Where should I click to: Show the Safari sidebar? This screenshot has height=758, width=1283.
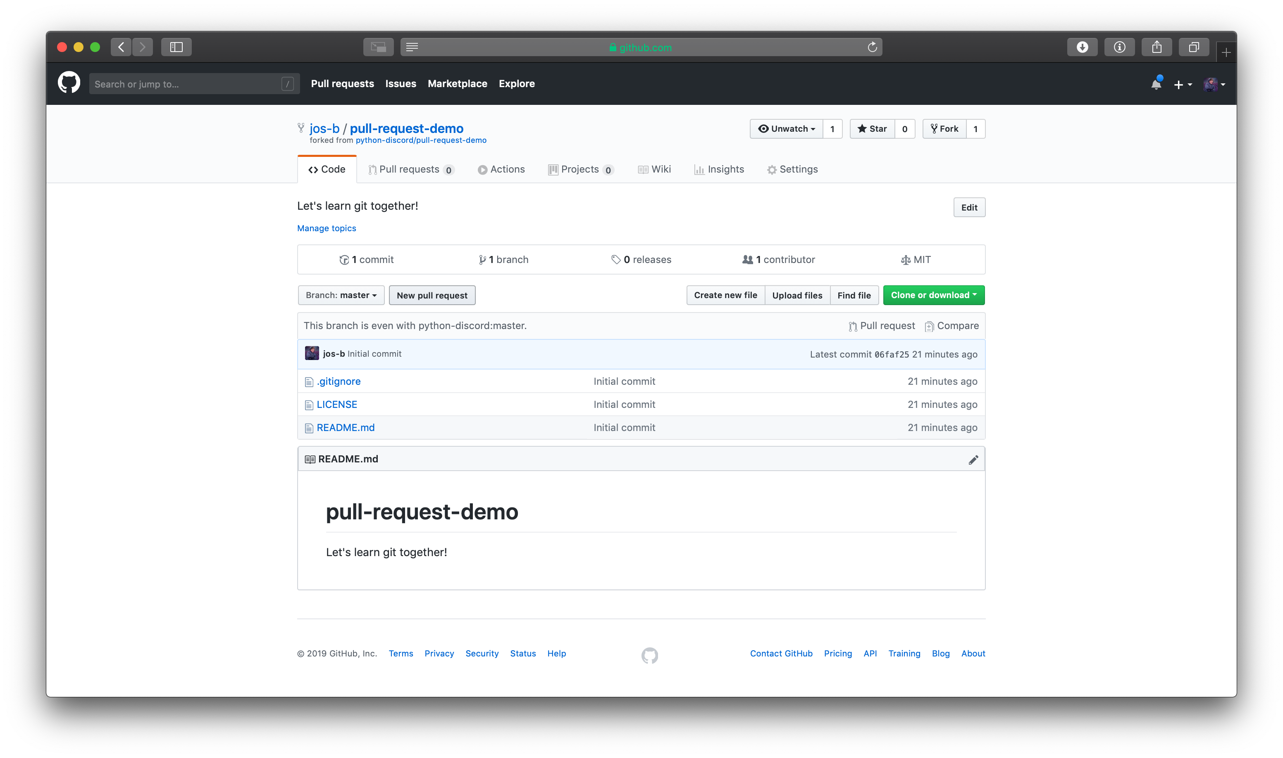[176, 47]
